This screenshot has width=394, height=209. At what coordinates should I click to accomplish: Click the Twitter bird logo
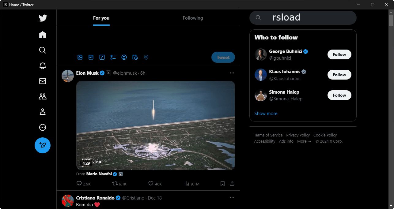43,18
